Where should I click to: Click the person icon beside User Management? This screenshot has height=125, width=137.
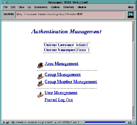(x=40, y=94)
